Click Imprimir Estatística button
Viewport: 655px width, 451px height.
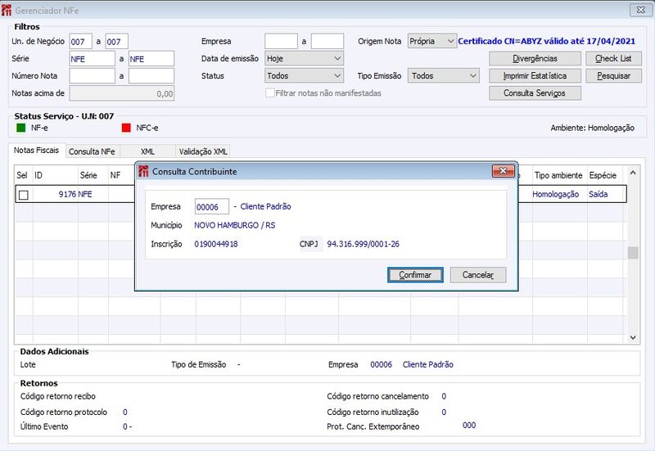point(535,75)
